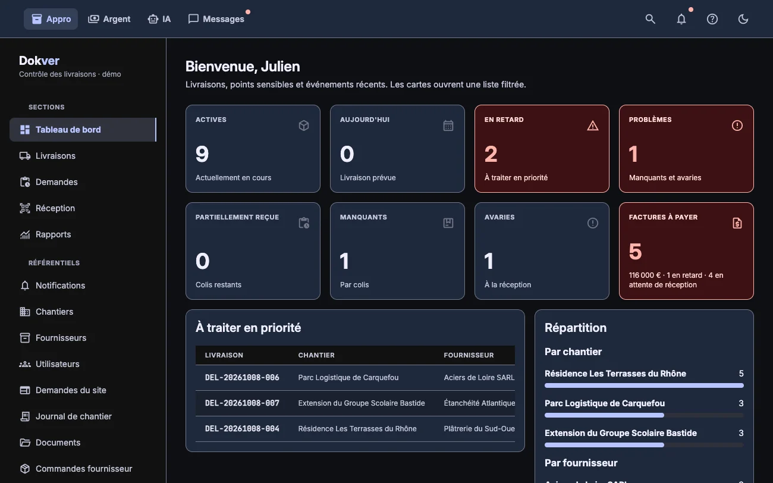
Task: Click the help question mark icon
Action: click(712, 19)
